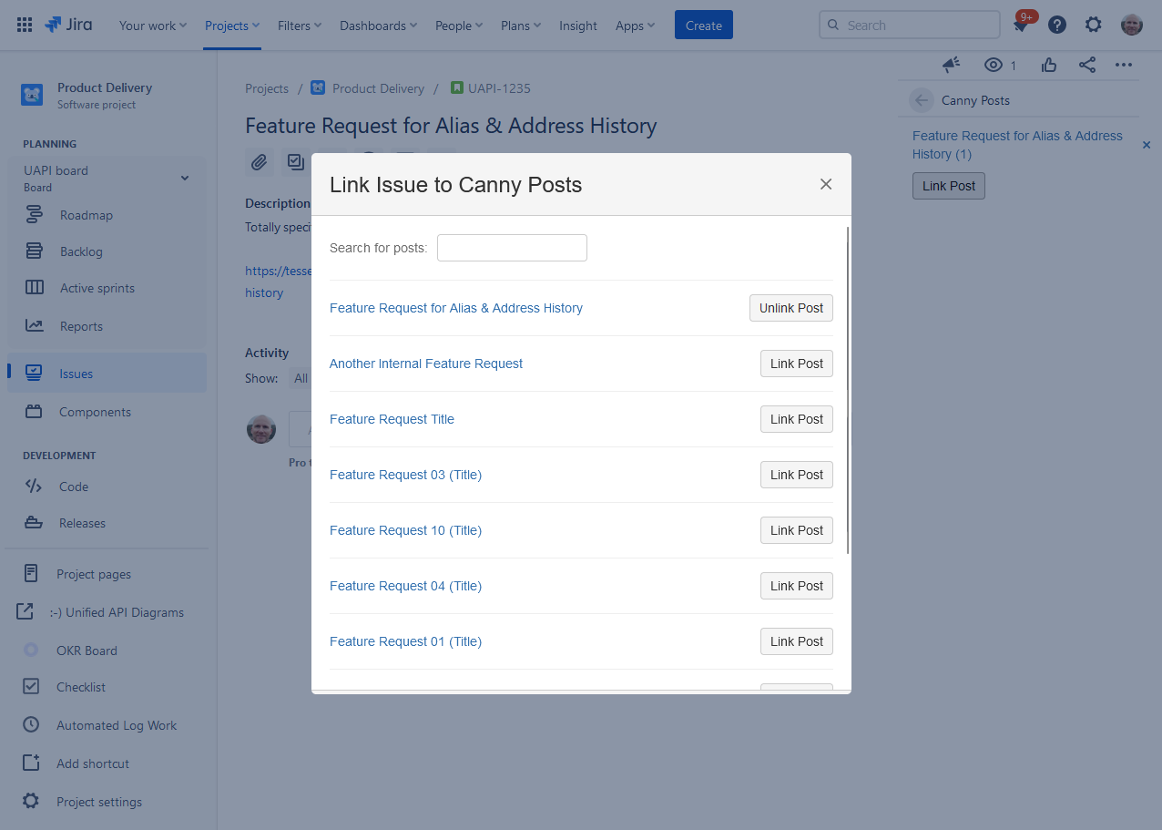Open the notifications bell icon

1021,26
